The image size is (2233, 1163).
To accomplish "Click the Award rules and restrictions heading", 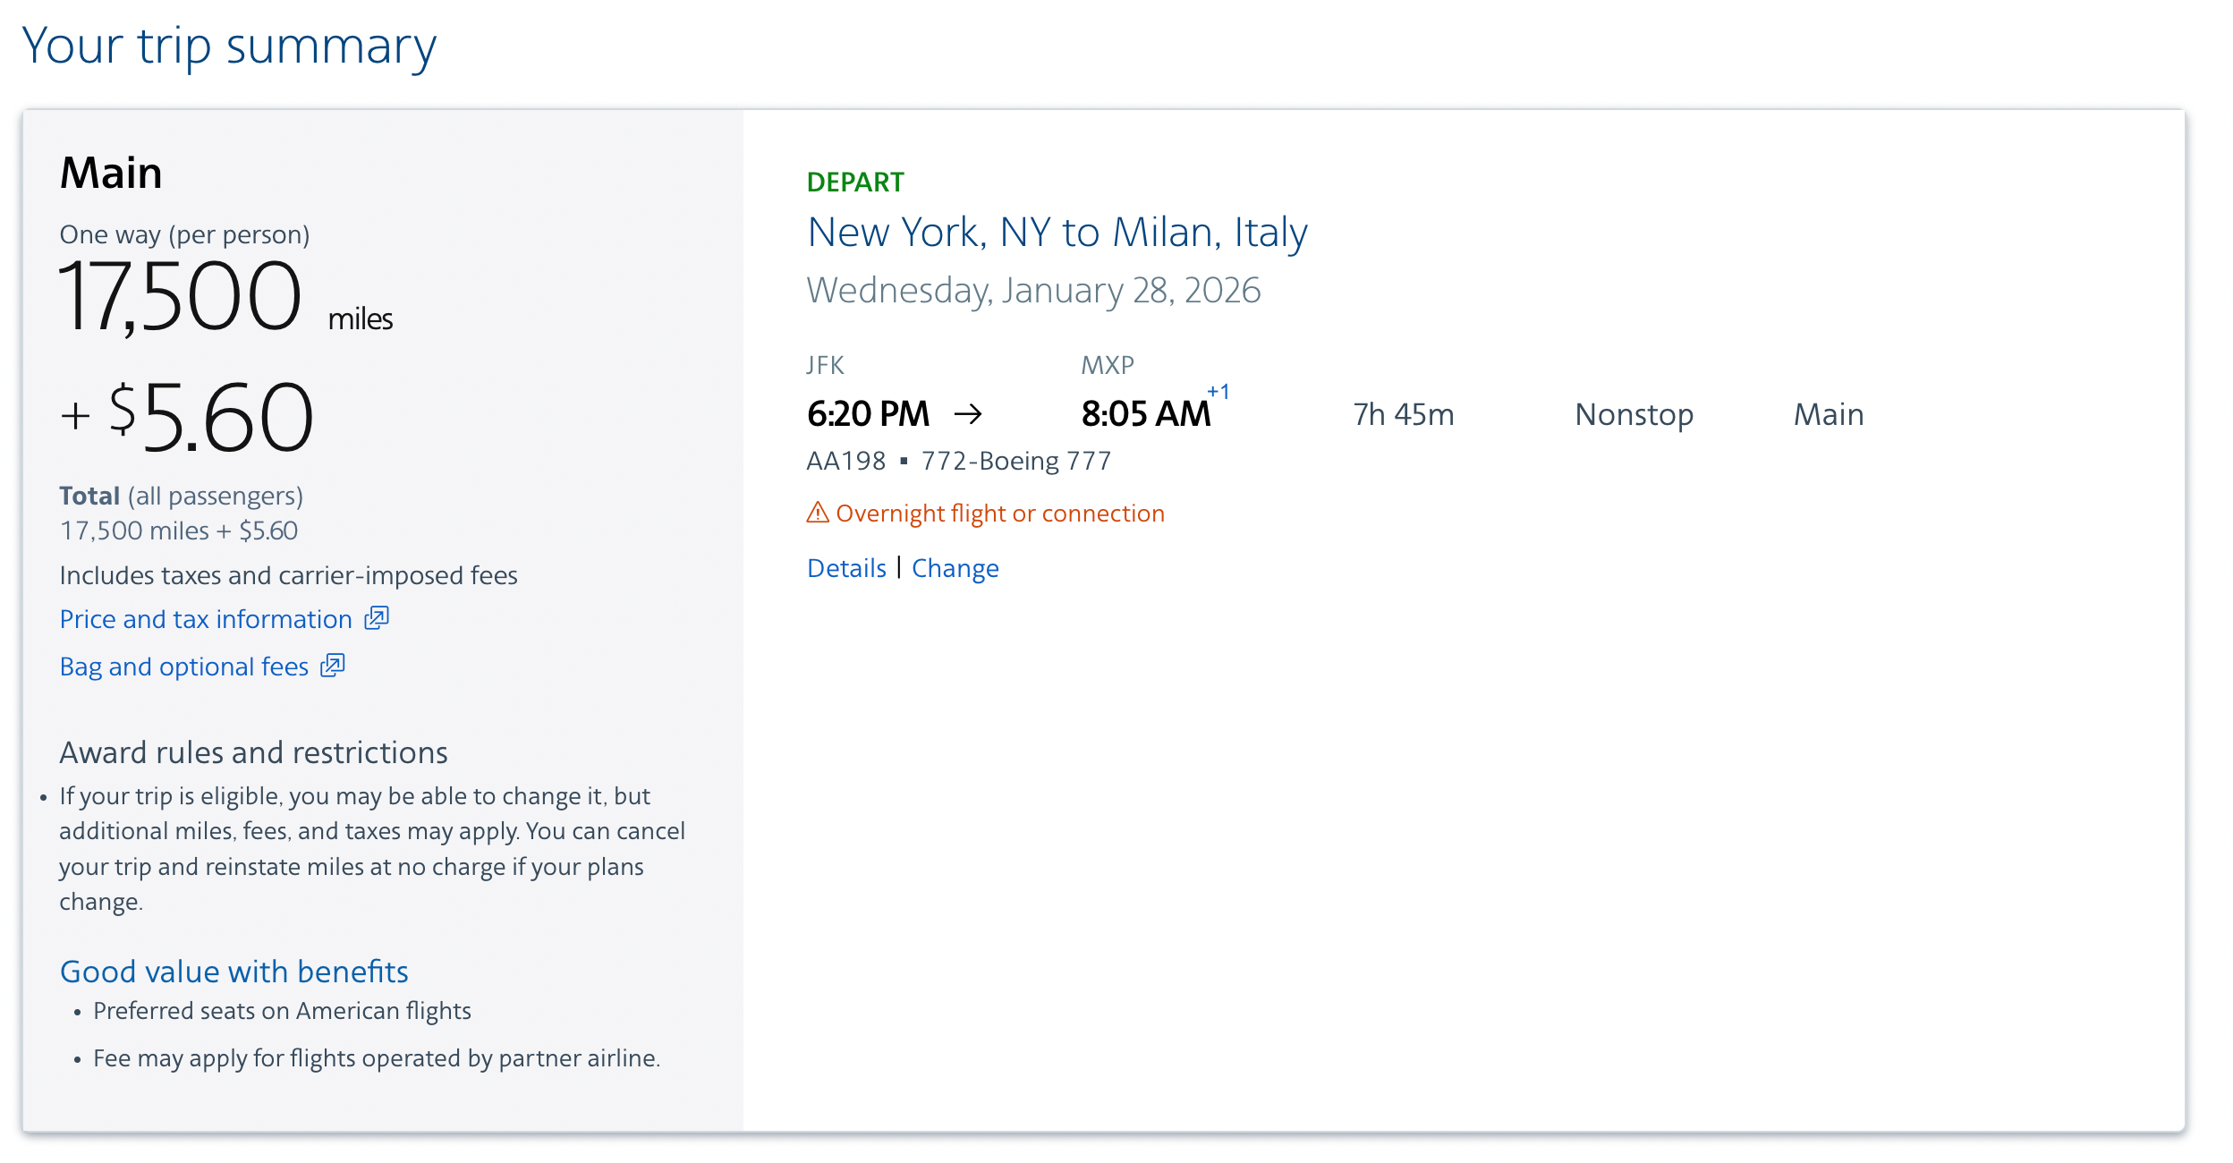I will pyautogui.click(x=253, y=752).
